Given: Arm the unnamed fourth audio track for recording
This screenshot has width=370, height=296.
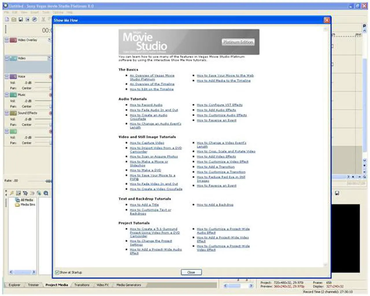Looking at the screenshot, I should [x=51, y=132].
